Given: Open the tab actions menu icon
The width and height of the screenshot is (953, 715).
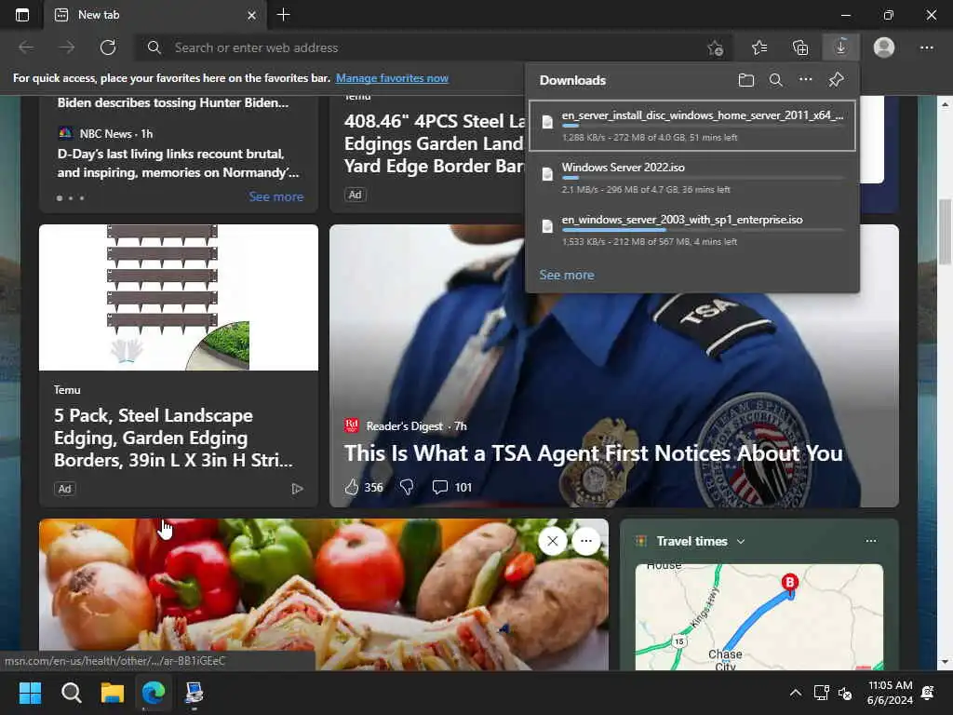Looking at the screenshot, I should [22, 15].
